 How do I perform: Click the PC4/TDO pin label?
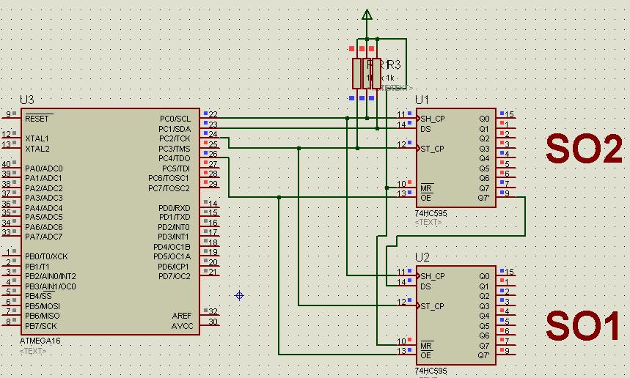coord(174,158)
